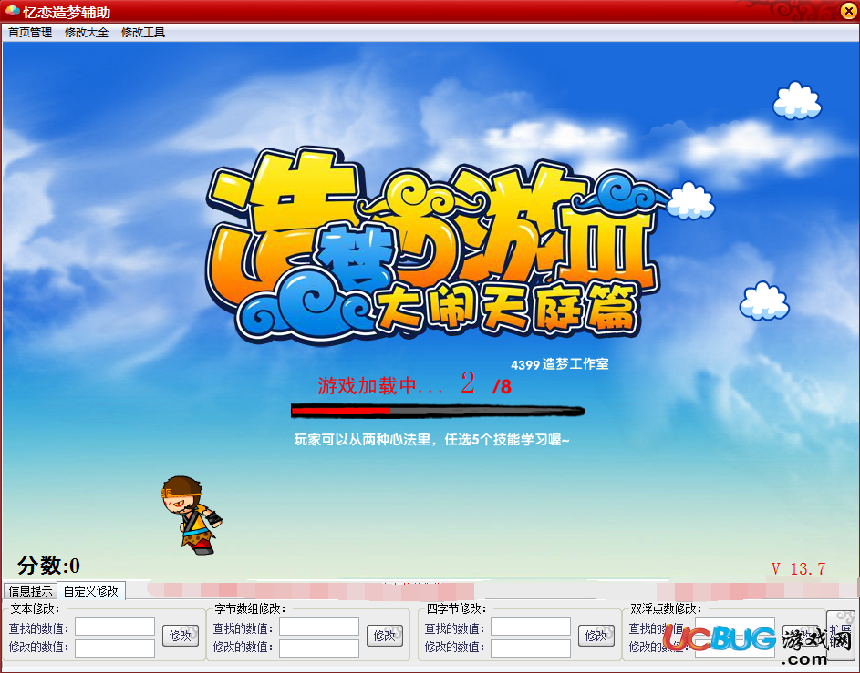Click the app icon in the title bar
The width and height of the screenshot is (860, 673).
(12, 11)
